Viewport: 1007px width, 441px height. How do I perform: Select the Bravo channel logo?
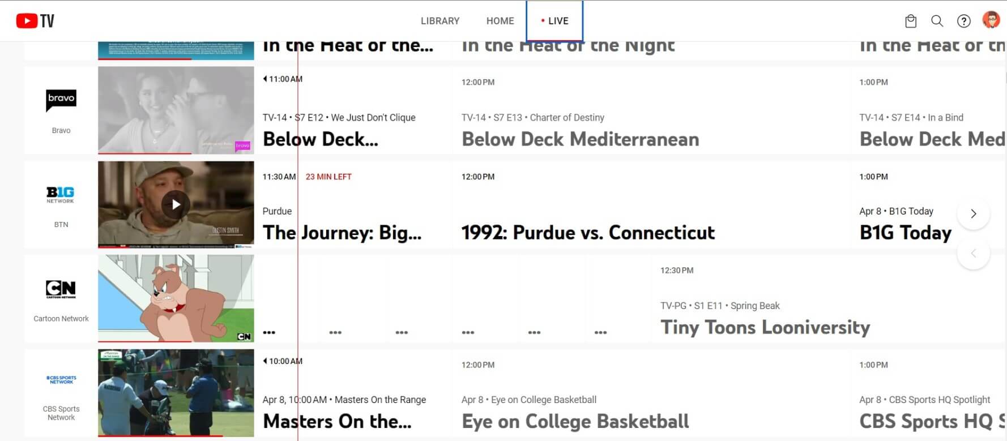(61, 101)
